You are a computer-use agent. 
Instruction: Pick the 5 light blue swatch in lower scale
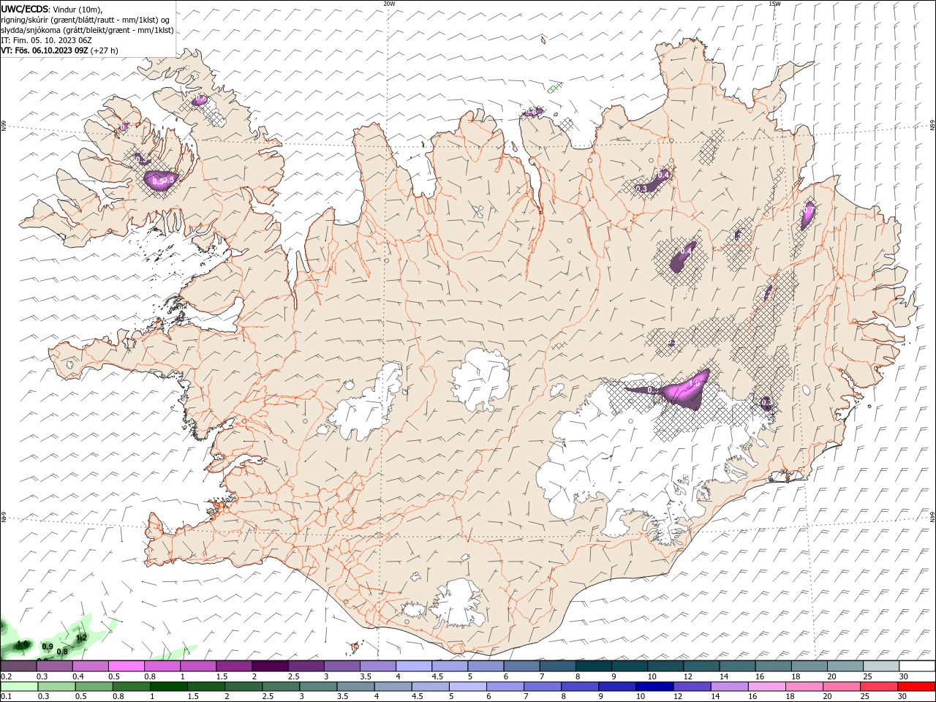point(468,687)
